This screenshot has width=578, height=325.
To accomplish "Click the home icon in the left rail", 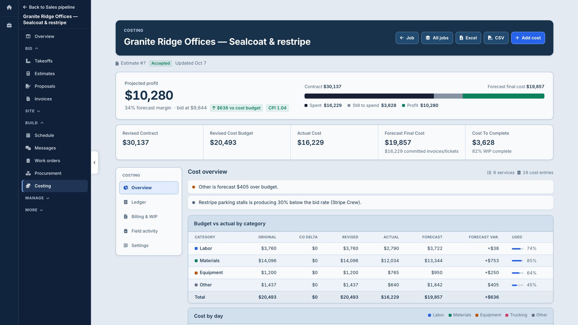I will click(x=9, y=7).
